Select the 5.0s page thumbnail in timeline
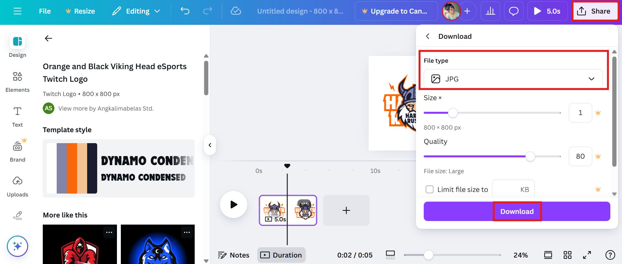 (x=288, y=210)
